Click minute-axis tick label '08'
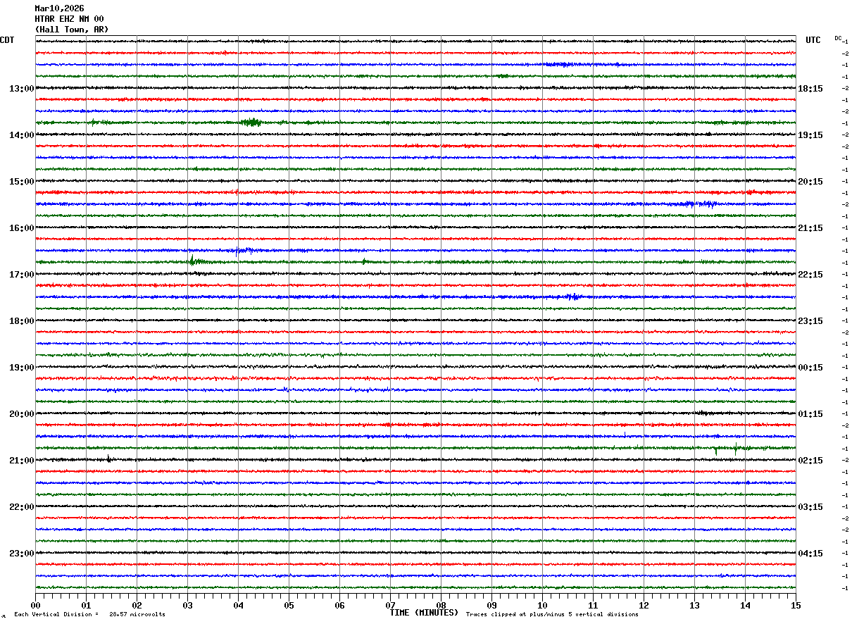 coord(441,606)
